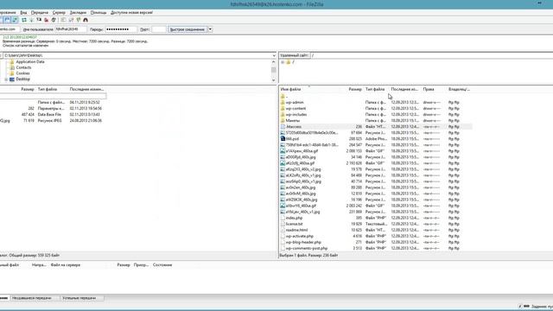Image resolution: width=553 pixels, height=311 pixels.
Task: Select the parent directory folder icon
Action: coord(283,96)
